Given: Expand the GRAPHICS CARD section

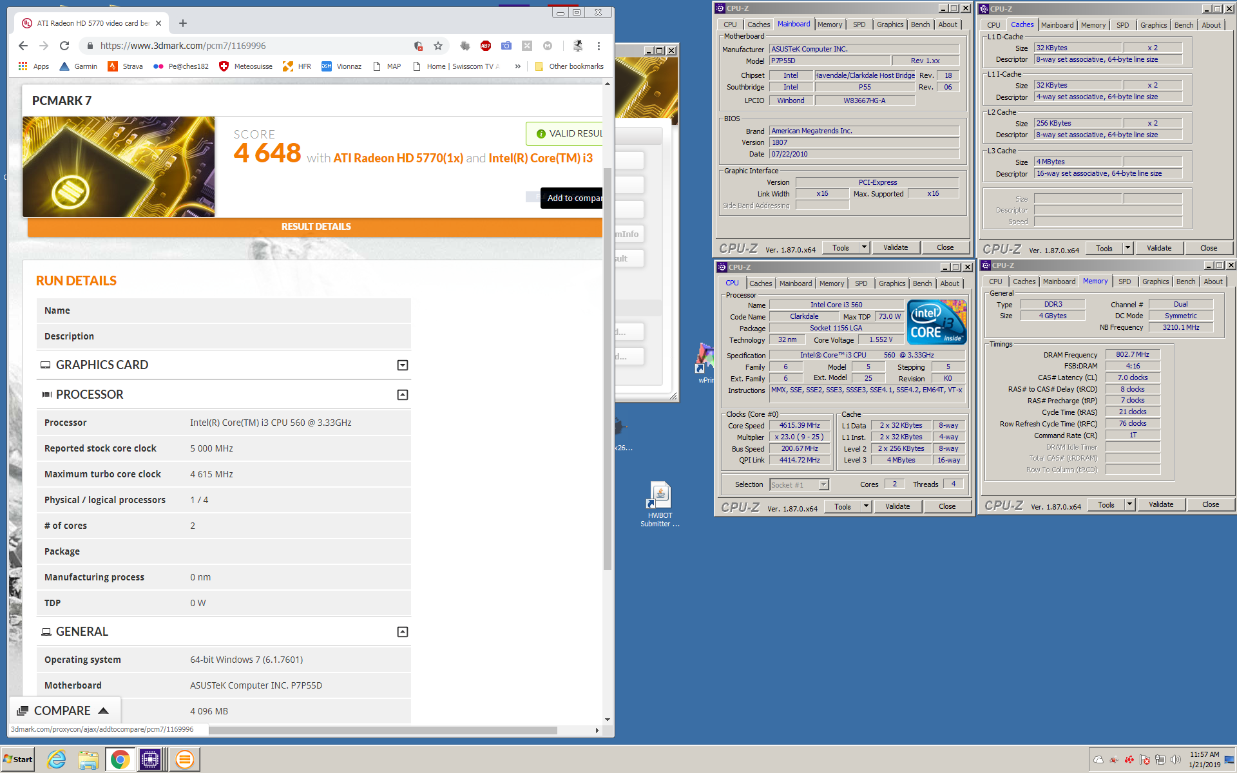Looking at the screenshot, I should coord(403,365).
